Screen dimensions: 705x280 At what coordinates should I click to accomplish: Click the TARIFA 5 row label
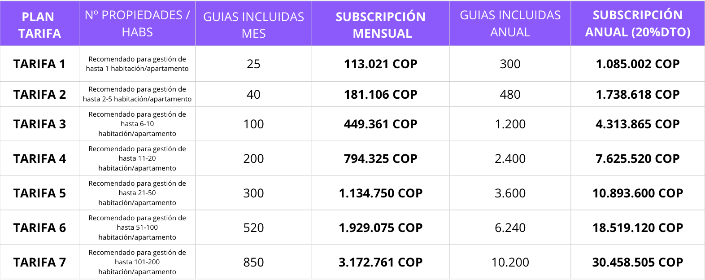point(39,193)
